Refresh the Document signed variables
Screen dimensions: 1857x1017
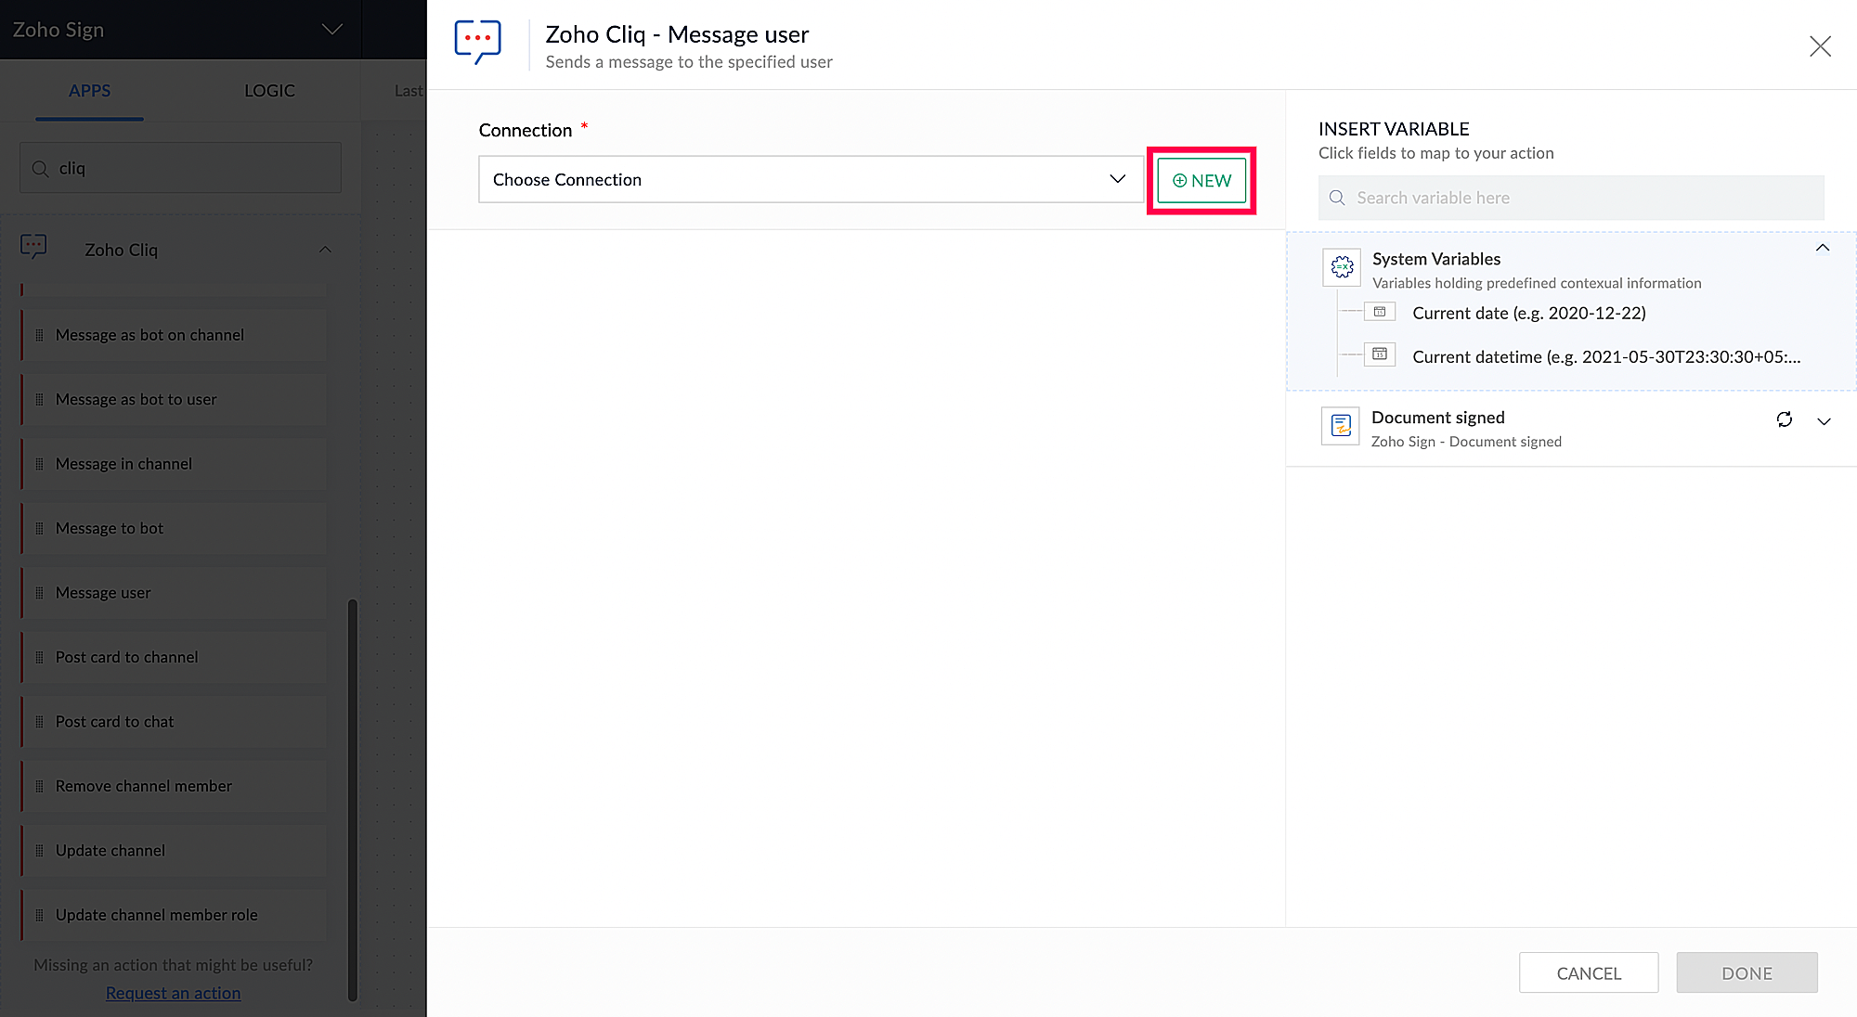coord(1784,419)
